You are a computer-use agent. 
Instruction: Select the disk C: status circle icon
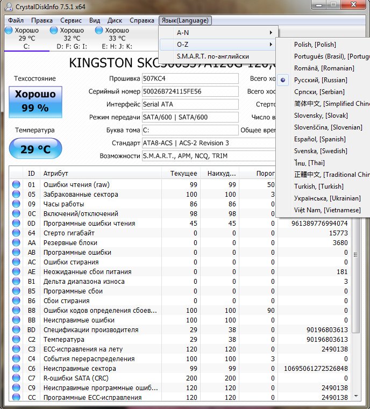point(9,30)
